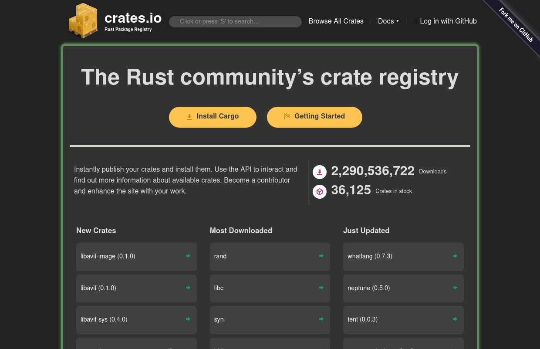This screenshot has height=349, width=540.
Task: Click the flag icon inside Getting Started
Action: 287,116
